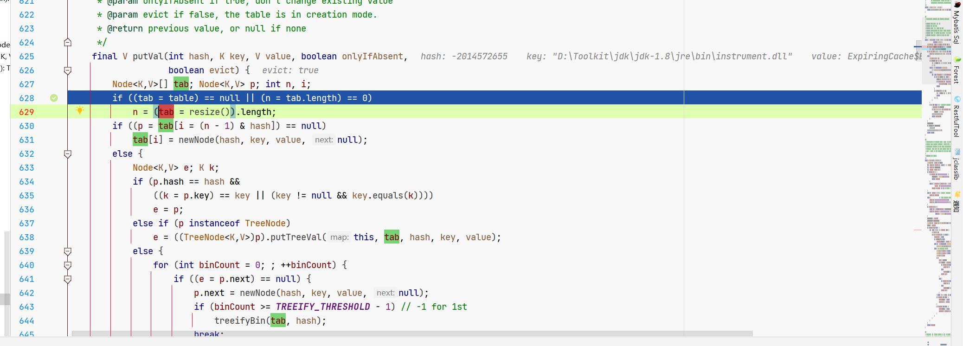Click the putTreeVal call on line 638

pyautogui.click(x=296, y=237)
